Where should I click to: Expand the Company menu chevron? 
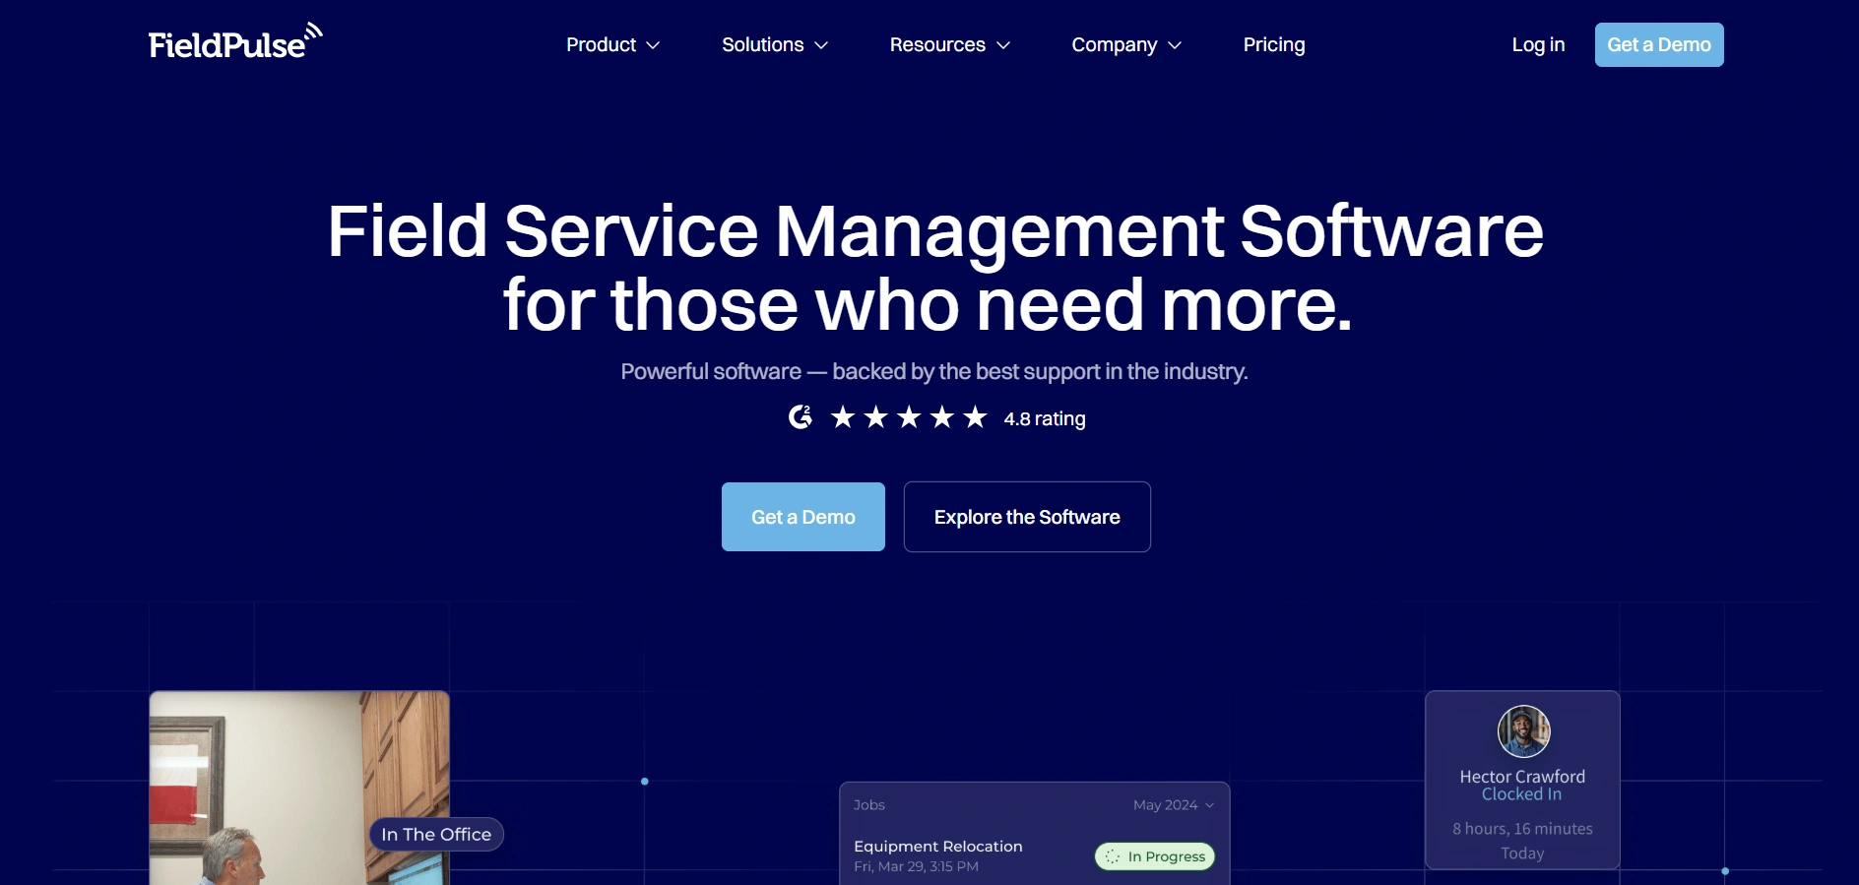(x=1175, y=45)
